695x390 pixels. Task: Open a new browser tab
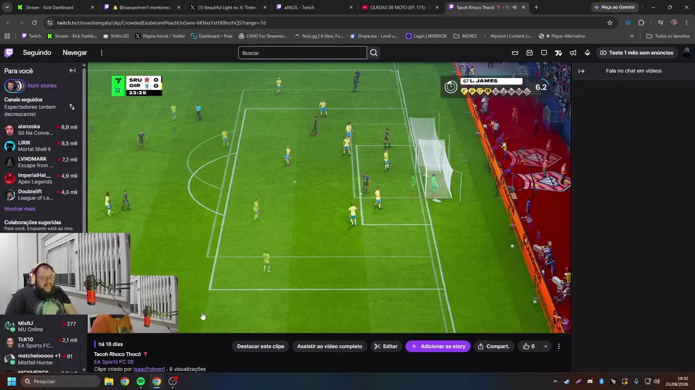pyautogui.click(x=536, y=8)
